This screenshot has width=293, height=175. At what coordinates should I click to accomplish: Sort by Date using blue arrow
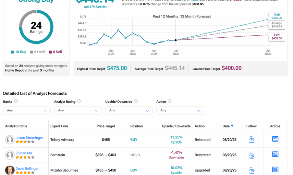point(232,126)
